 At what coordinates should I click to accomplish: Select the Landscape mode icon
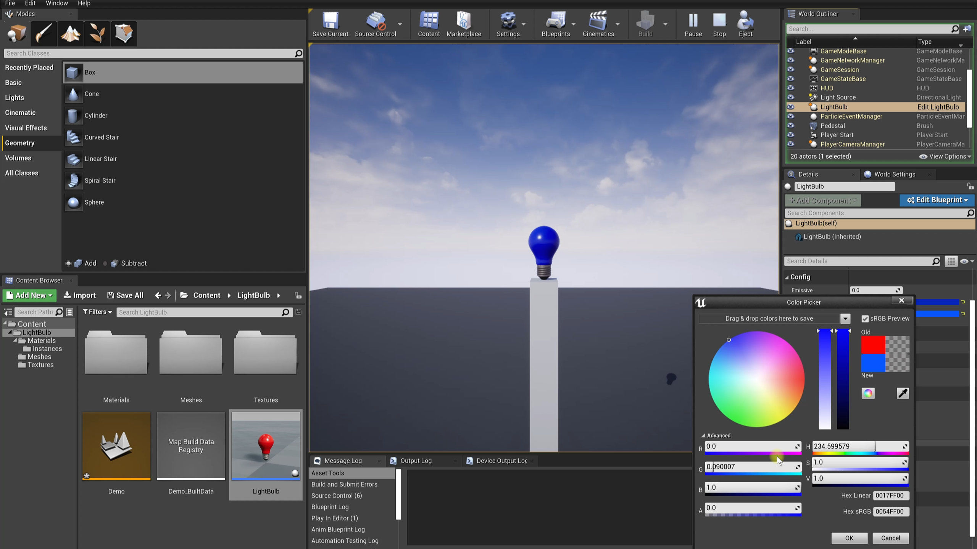click(70, 34)
